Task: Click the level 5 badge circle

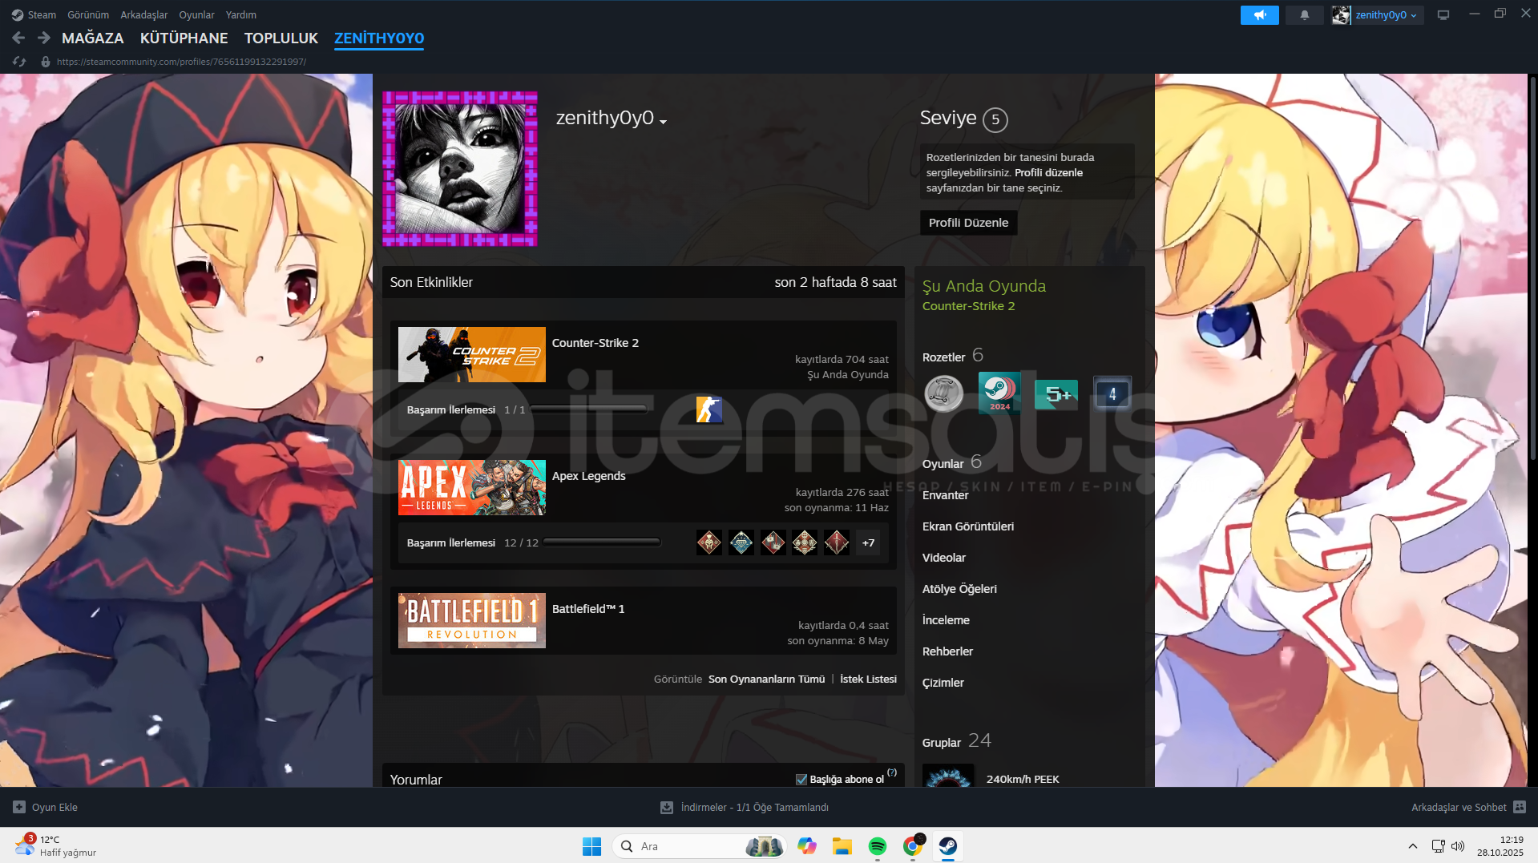Action: tap(995, 119)
